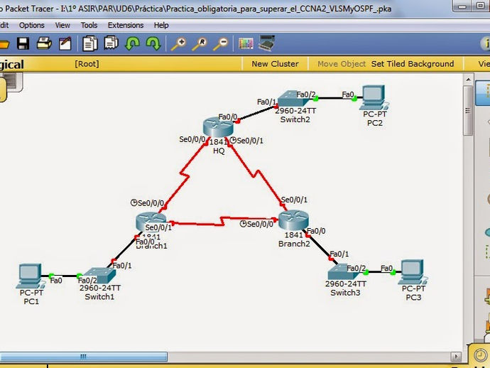This screenshot has height=368, width=490.
Task: Click the green Undo arrow
Action: pyautogui.click(x=132, y=43)
